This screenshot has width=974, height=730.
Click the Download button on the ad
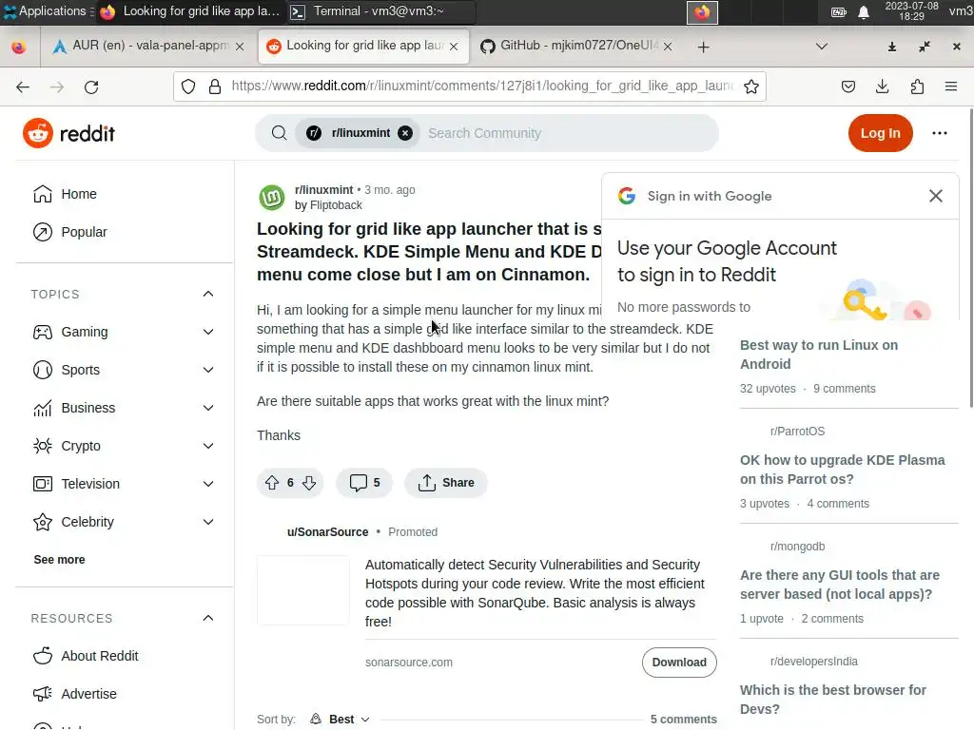(x=679, y=663)
